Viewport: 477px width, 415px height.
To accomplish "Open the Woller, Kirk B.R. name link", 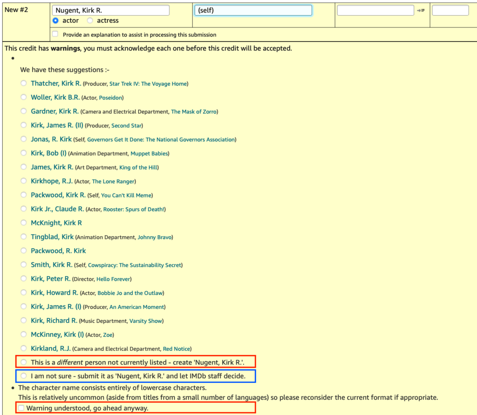I will pyautogui.click(x=55, y=97).
